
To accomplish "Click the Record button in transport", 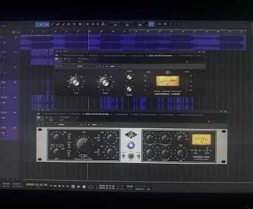I will pos(84,186).
